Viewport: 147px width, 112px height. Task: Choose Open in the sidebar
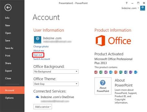[x=8, y=33]
